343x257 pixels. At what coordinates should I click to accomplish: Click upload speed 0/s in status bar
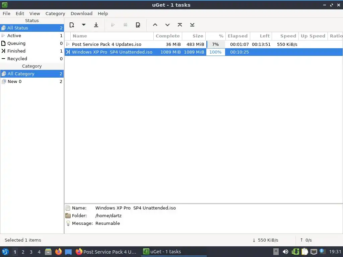(x=306, y=240)
